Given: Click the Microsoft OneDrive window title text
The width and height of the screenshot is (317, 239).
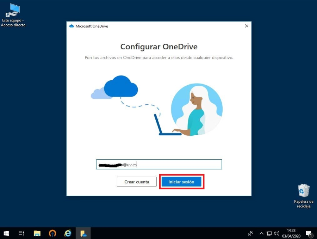Looking at the screenshot, I should (x=92, y=26).
